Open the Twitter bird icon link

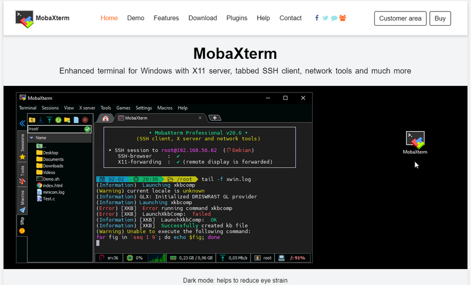[325, 18]
